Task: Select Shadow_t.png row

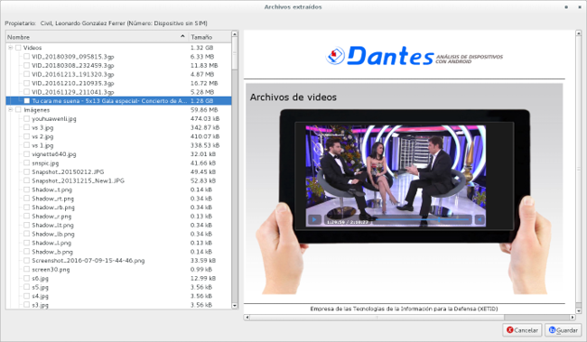Action: tap(118, 189)
